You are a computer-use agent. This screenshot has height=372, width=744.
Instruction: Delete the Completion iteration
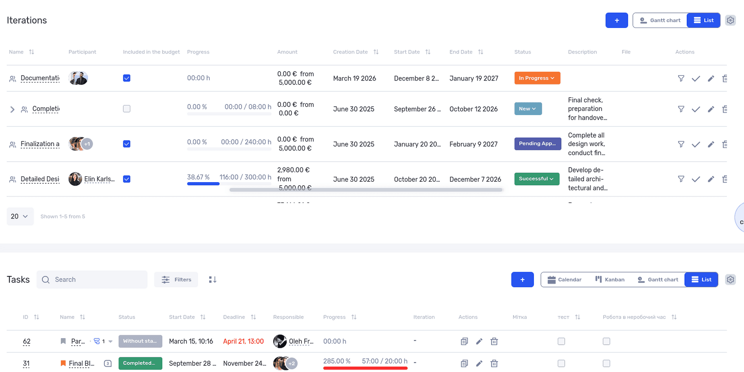point(725,109)
